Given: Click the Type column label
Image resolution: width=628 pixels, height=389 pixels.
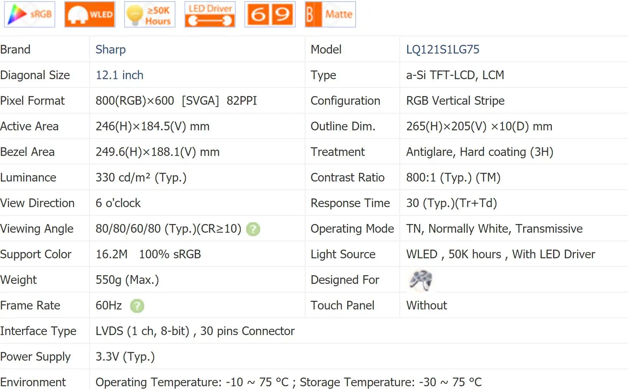Looking at the screenshot, I should [323, 75].
